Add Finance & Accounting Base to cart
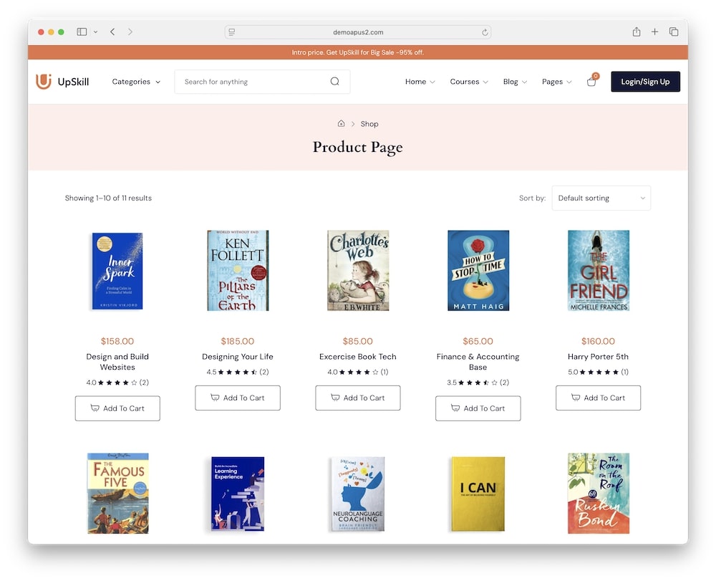The height and width of the screenshot is (581, 716). pos(478,408)
